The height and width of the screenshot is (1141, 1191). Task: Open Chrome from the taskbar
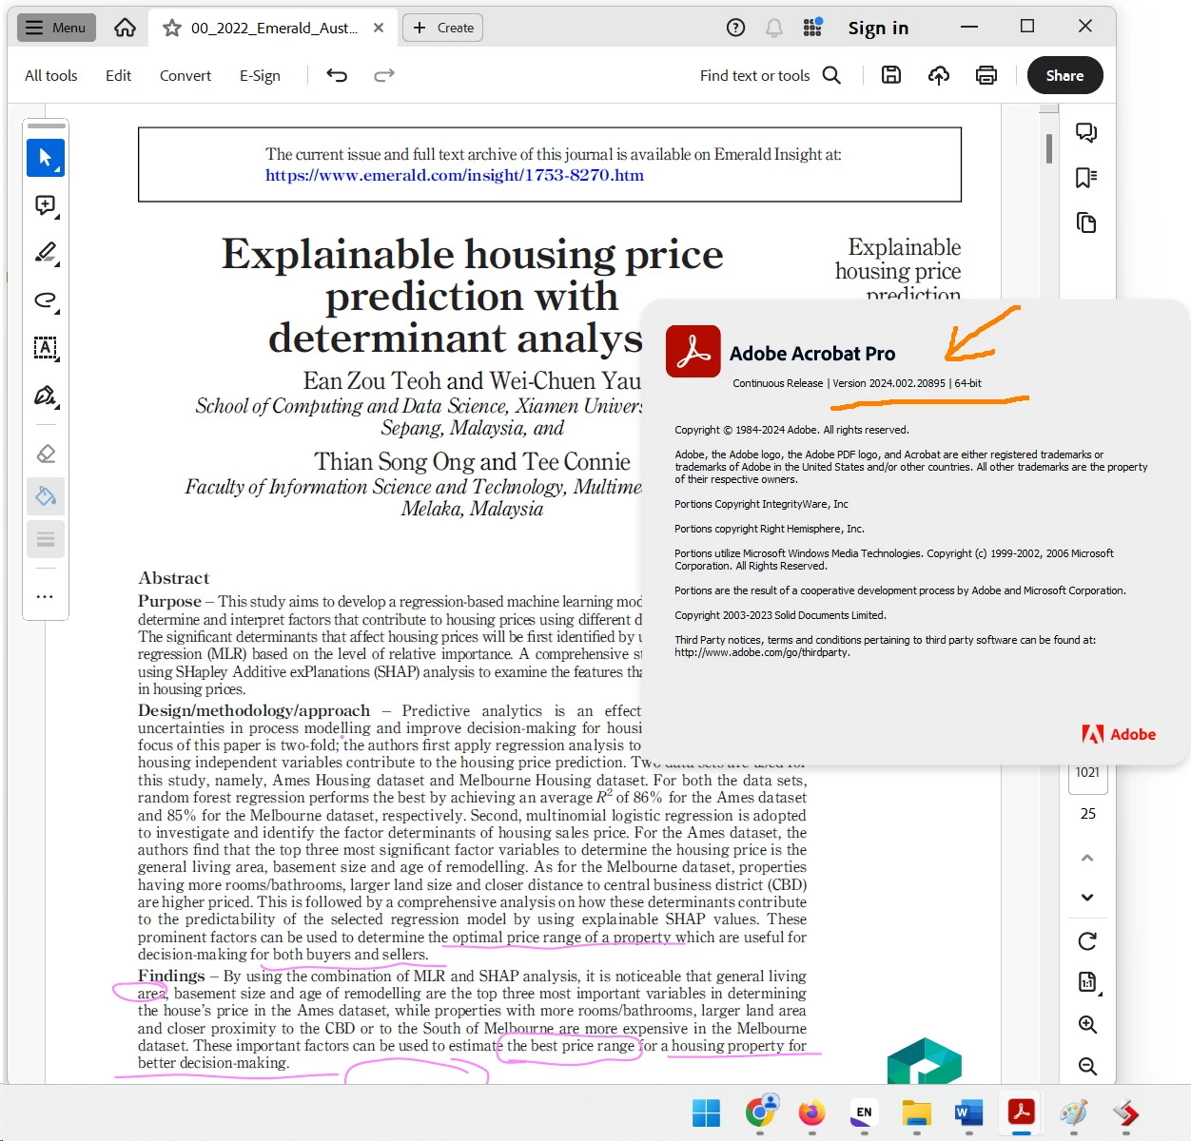pos(760,1111)
